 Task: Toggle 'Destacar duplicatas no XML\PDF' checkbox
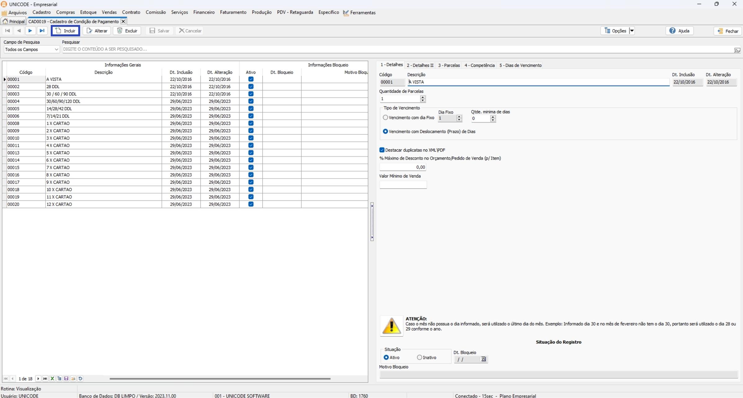click(x=382, y=150)
